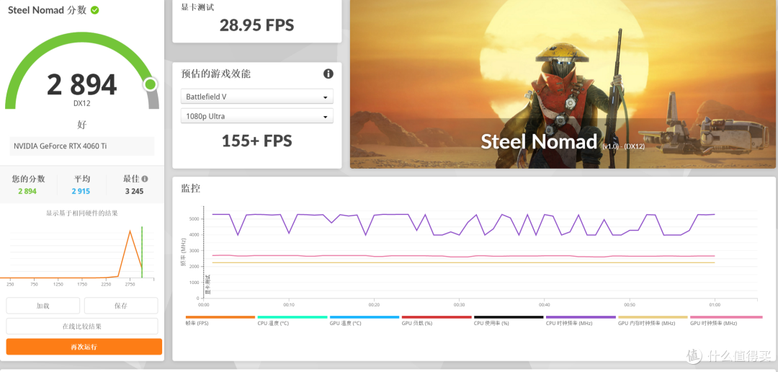Click the NVIDIA GeForce RTX 4060 Ti field

pos(82,146)
